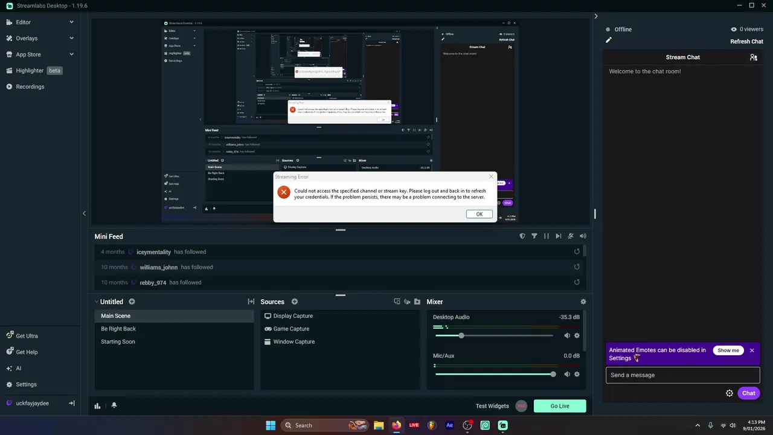Pause the Mini Feed alert queue
The image size is (773, 435).
547,236
